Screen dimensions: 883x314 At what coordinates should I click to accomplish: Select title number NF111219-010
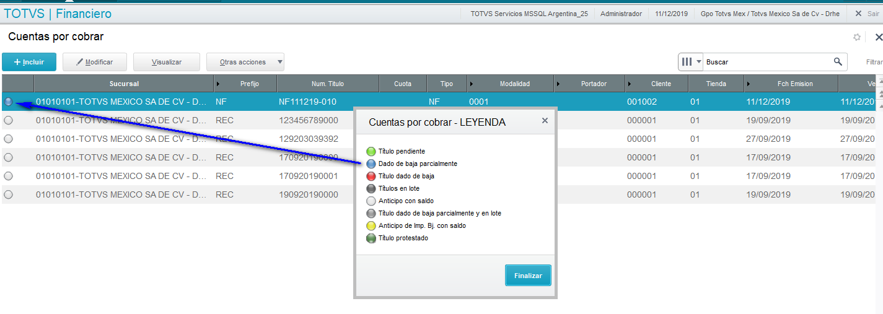pos(308,102)
